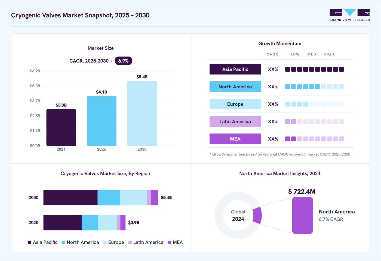Click MEA legend swatch
The width and height of the screenshot is (381, 261).
point(170,242)
